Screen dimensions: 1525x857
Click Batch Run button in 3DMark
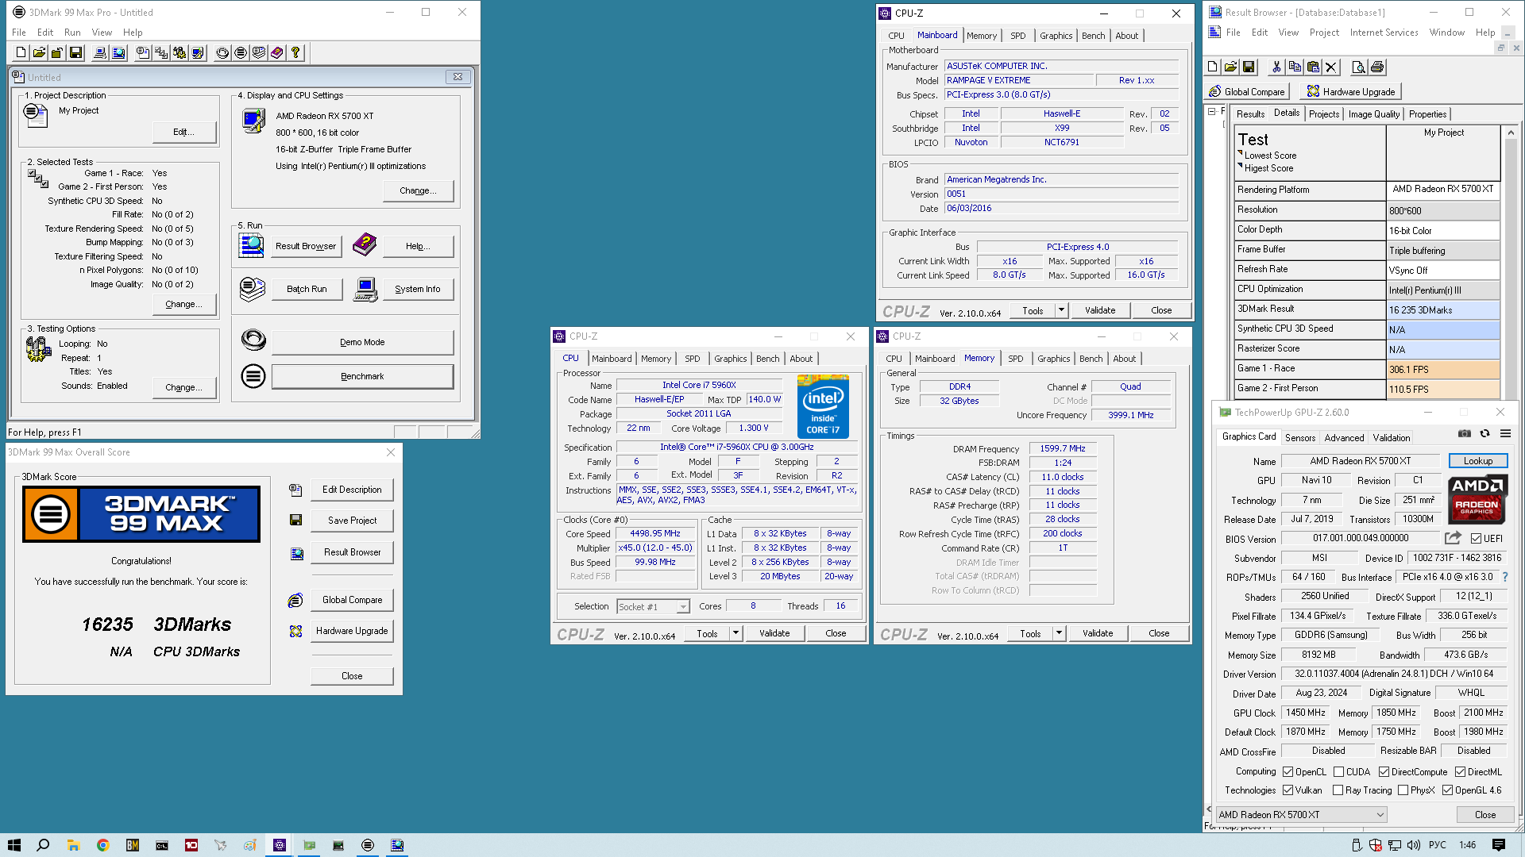[x=307, y=290]
